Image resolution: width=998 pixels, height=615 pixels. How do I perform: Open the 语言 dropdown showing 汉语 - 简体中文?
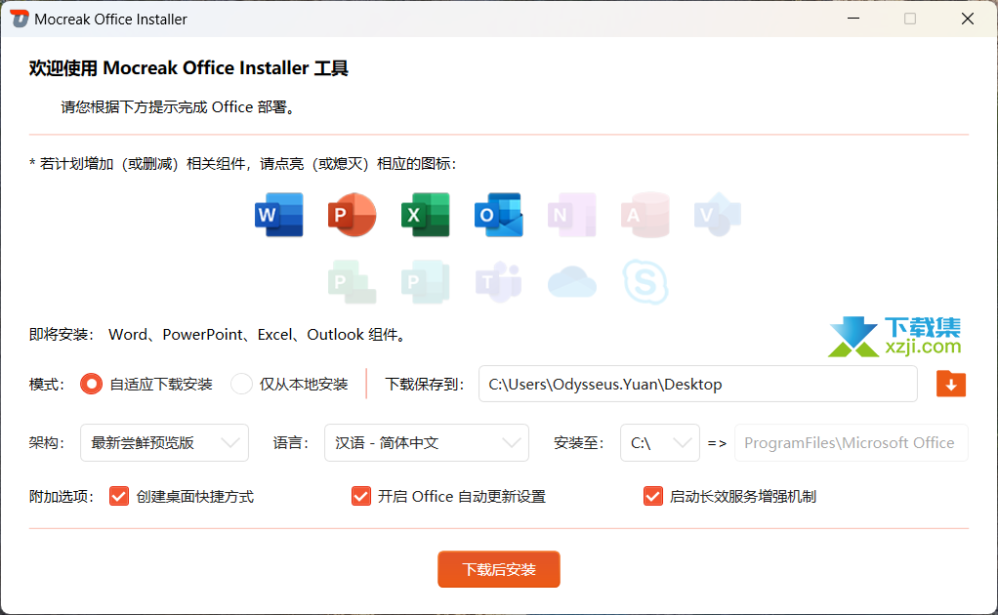pyautogui.click(x=427, y=442)
